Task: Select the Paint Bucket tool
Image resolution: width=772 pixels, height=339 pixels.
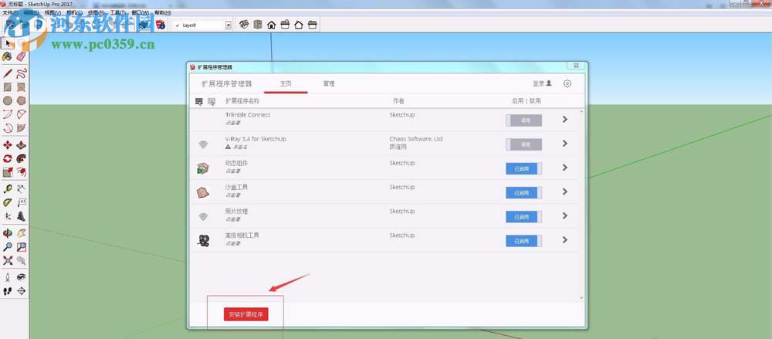Action: coord(8,57)
